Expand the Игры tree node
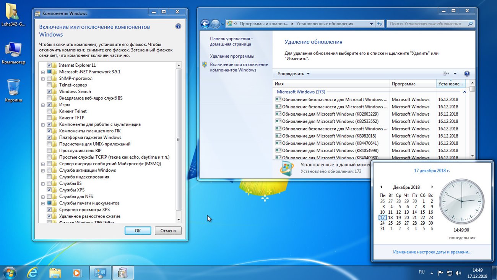 [x=43, y=105]
